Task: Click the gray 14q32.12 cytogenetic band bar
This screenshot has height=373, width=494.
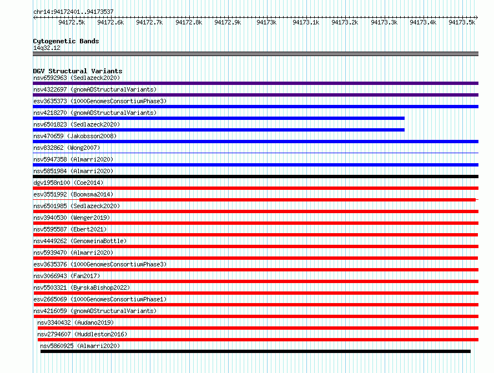Action: (255, 54)
